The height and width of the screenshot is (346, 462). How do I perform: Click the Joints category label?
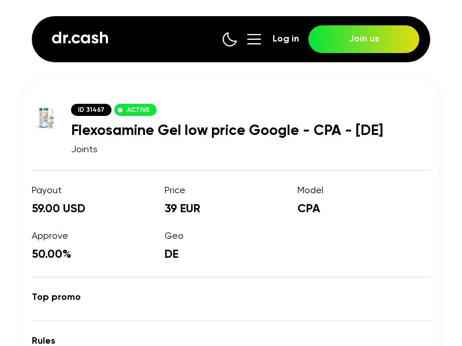point(84,149)
